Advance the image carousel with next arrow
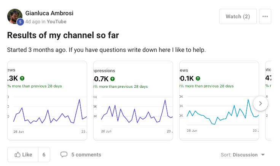 coord(261,103)
